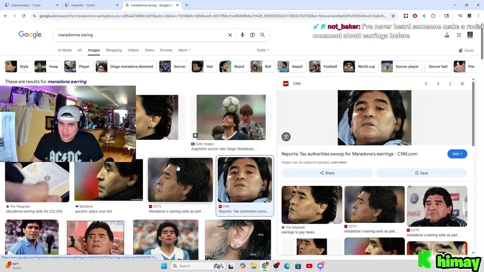Open the Chrome extensions puzzle icon

click(x=433, y=16)
